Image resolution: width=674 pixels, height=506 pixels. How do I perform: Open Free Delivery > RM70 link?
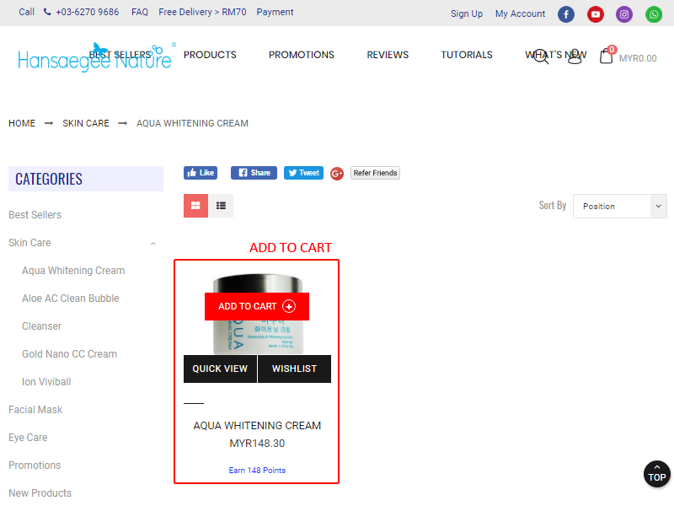coord(202,12)
